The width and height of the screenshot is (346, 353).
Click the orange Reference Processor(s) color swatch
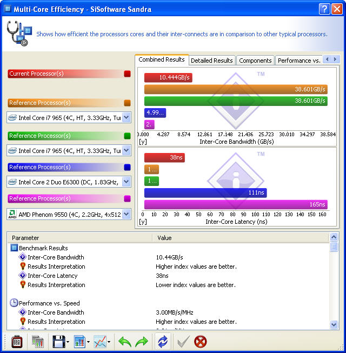tap(127, 103)
